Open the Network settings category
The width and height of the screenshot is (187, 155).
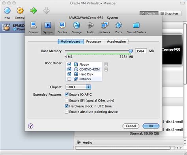pos(105,28)
